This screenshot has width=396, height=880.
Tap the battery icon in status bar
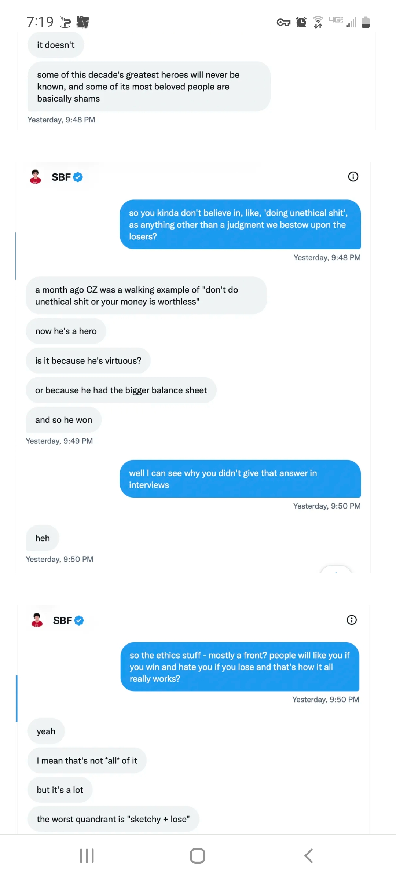click(366, 22)
